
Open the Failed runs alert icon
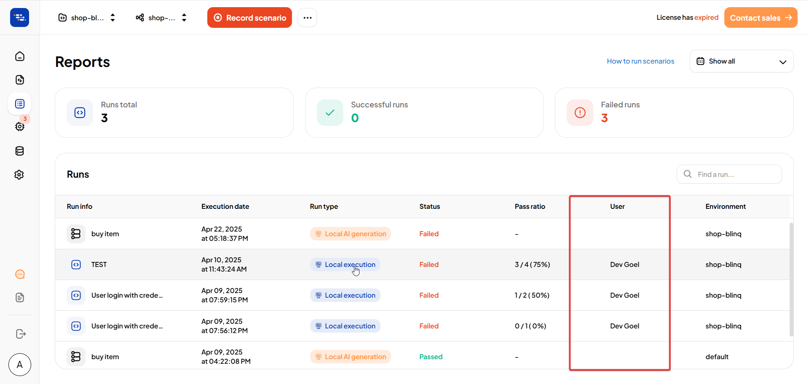[580, 112]
